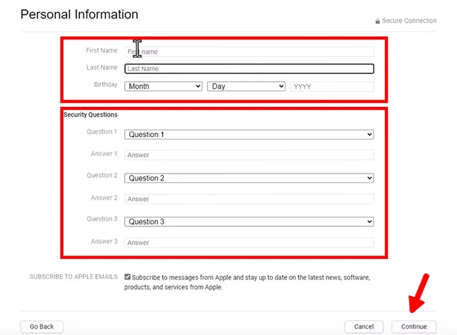Click the Answer 1 input field

[249, 155]
